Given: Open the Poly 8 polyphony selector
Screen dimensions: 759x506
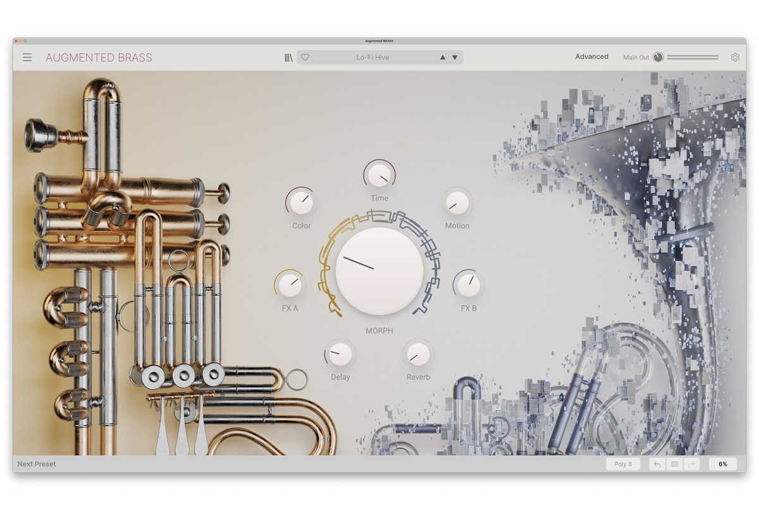Looking at the screenshot, I should pyautogui.click(x=623, y=464).
